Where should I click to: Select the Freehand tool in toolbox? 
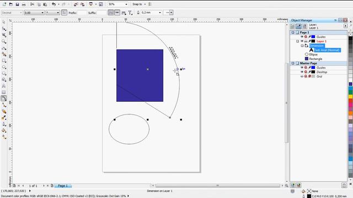pyautogui.click(x=4, y=48)
